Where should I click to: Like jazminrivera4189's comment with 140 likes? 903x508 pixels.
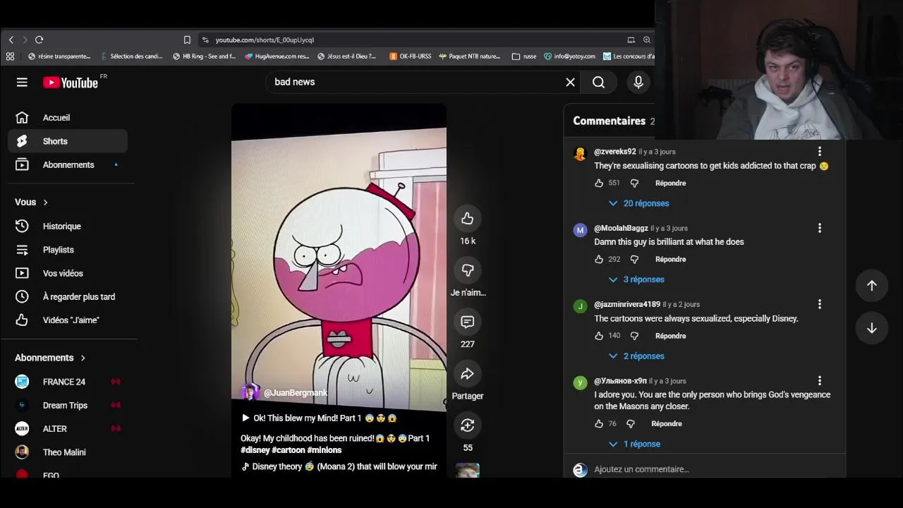[x=599, y=336]
